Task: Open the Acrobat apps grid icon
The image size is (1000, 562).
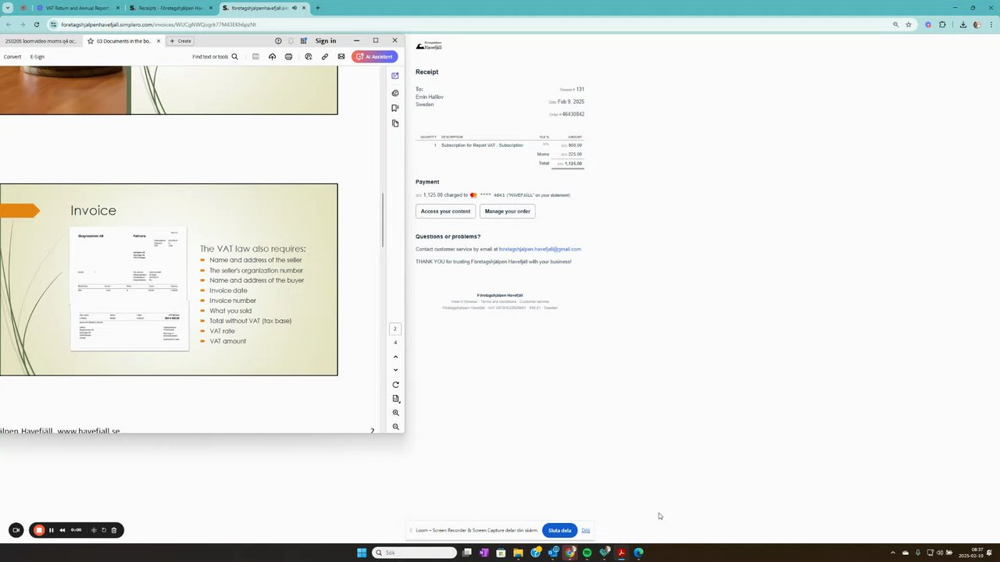Action: click(x=304, y=41)
